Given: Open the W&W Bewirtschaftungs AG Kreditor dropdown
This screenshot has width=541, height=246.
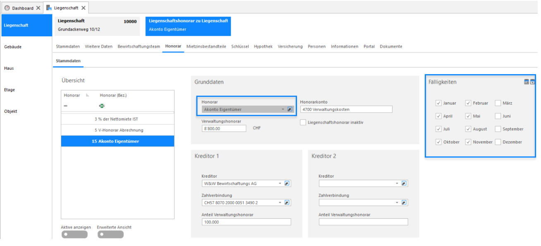Looking at the screenshot, I should tap(280, 183).
